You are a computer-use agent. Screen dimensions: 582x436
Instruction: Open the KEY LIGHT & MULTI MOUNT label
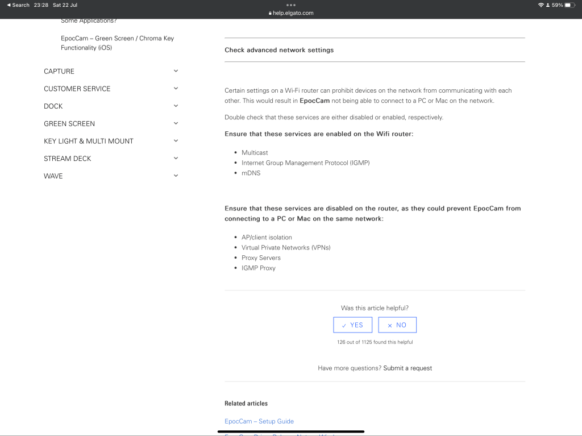coord(88,141)
